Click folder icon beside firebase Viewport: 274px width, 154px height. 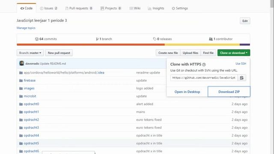(21, 80)
